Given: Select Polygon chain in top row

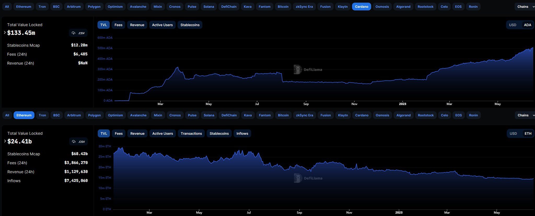Looking at the screenshot, I should coord(94,7).
